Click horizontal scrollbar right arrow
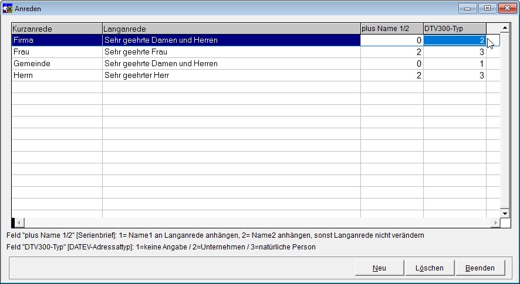This screenshot has height=284, width=520. coord(495,223)
